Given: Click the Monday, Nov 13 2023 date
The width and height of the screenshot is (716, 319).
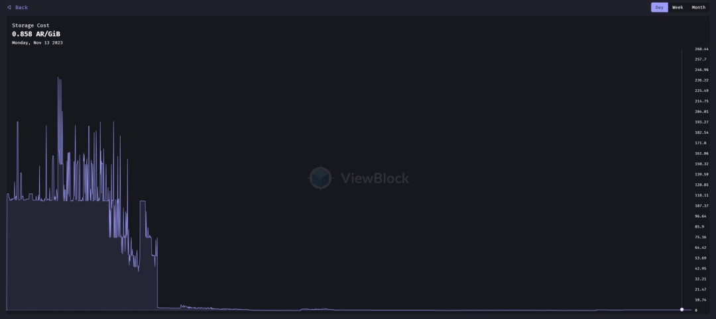Looking at the screenshot, I should (x=37, y=42).
